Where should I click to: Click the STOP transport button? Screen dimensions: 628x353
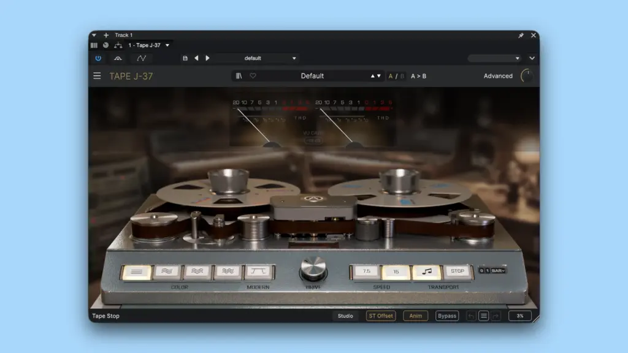[x=458, y=271]
